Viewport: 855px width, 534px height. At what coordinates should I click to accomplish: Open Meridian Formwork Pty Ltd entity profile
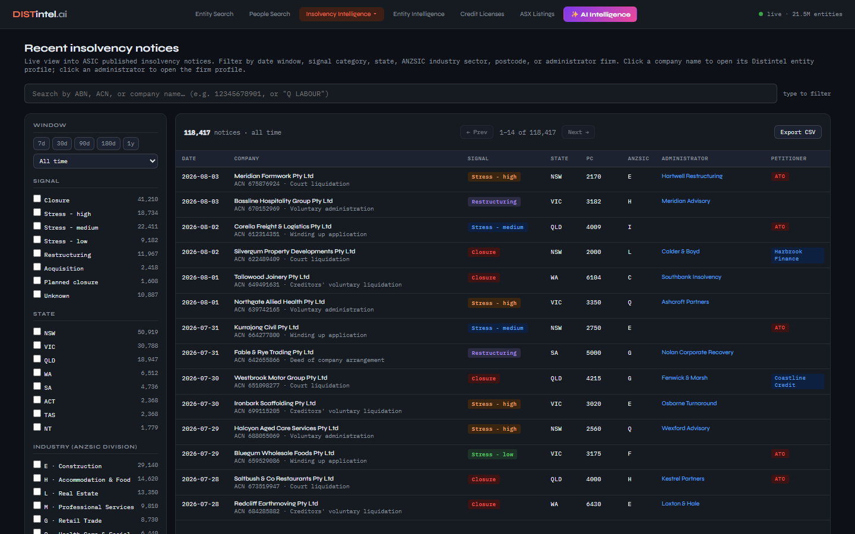274,176
